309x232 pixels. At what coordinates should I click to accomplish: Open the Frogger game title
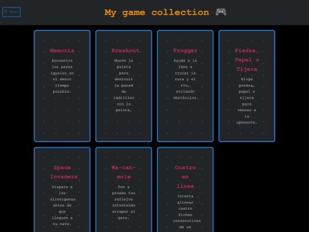[x=185, y=50]
